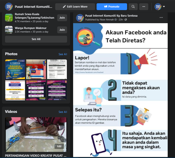Open the E-Tuisyen Bahasa Mandarin photo
The height and width of the screenshot is (158, 175).
click(15, 69)
